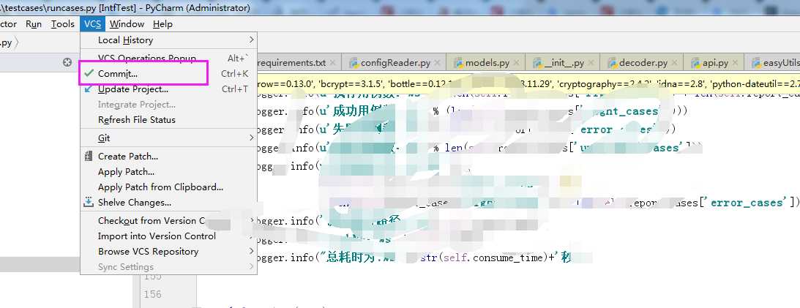Click line number 156 in gutter

point(152,294)
